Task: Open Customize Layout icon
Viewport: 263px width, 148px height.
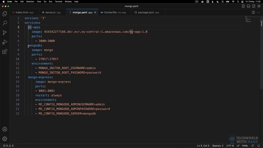Action: click(259, 6)
